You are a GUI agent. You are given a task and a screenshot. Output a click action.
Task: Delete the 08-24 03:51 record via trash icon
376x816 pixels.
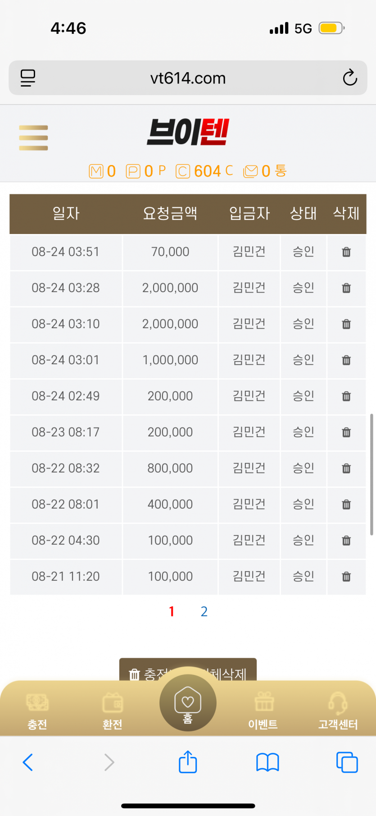346,252
